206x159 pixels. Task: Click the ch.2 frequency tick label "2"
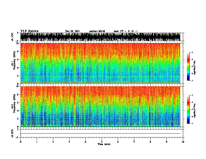click(x=18, y=119)
